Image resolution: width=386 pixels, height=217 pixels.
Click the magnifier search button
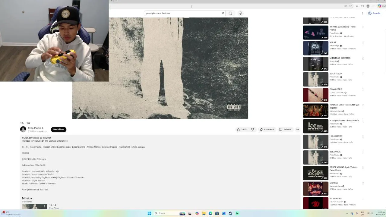point(230,13)
